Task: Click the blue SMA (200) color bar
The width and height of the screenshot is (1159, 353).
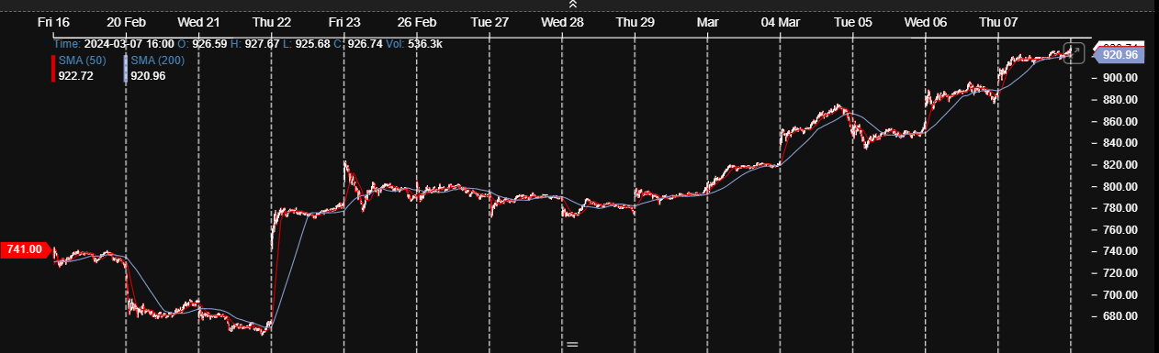Action: 126,69
